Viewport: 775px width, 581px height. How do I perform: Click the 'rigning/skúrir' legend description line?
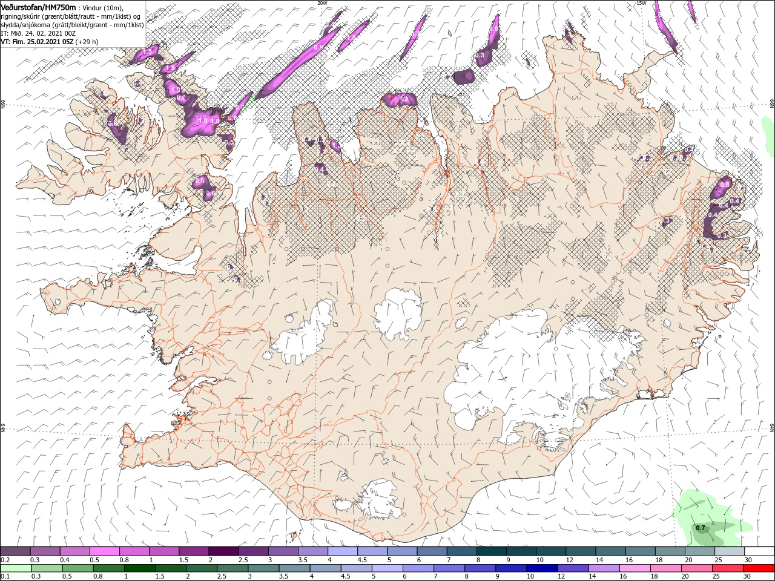coord(70,16)
